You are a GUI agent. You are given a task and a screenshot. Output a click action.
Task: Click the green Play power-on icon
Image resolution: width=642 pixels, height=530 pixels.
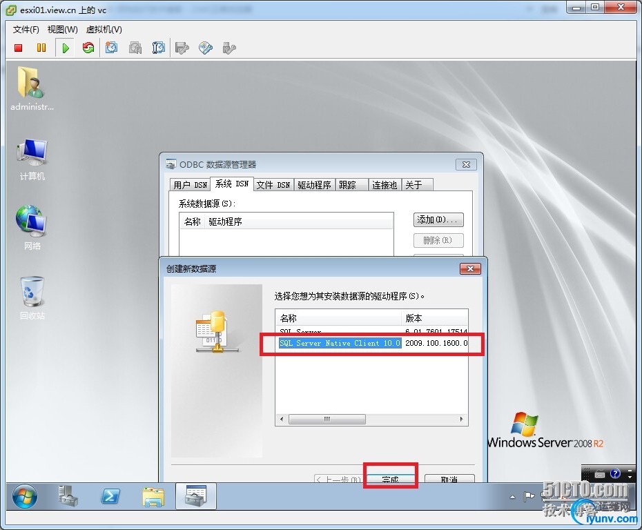[x=65, y=48]
